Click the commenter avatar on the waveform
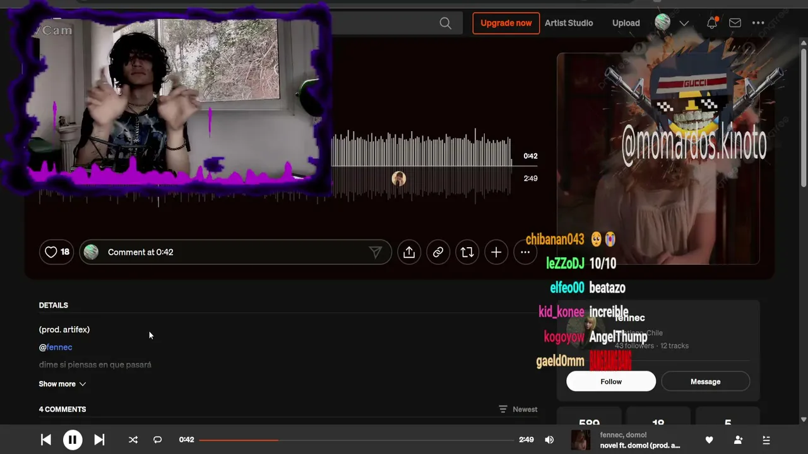This screenshot has height=454, width=808. pos(398,178)
